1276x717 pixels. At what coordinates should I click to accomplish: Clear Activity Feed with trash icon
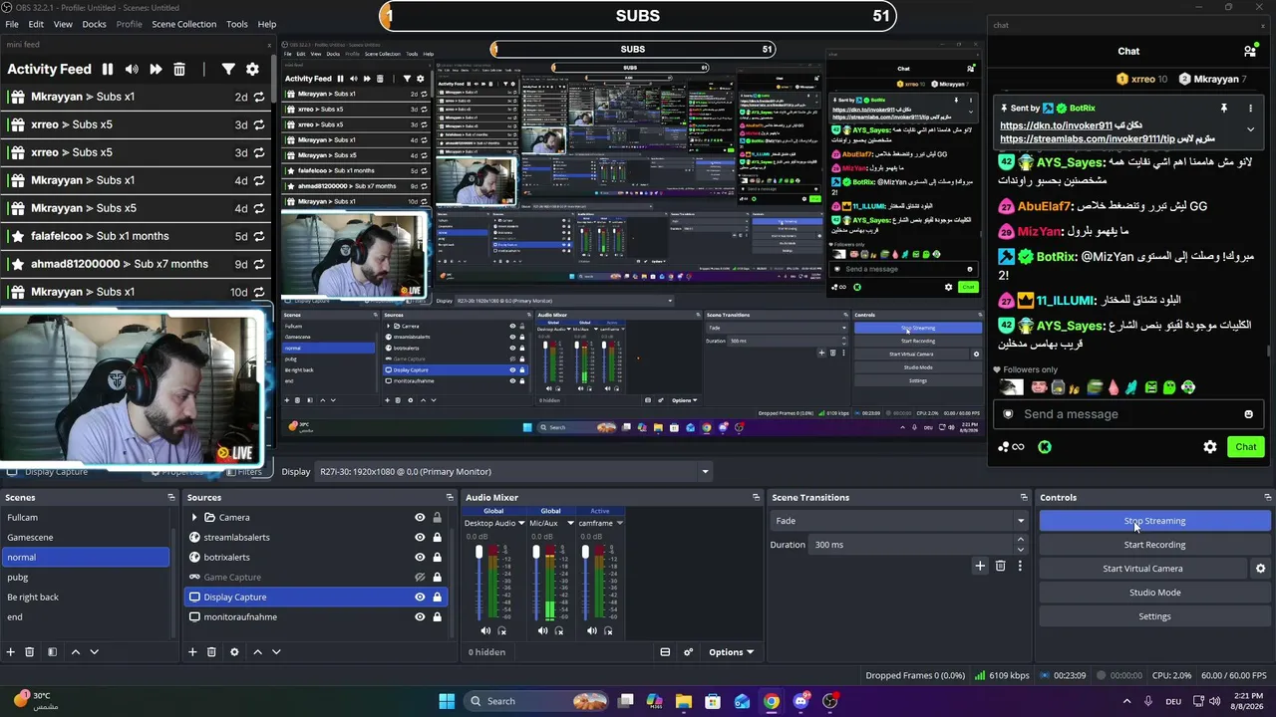[179, 69]
